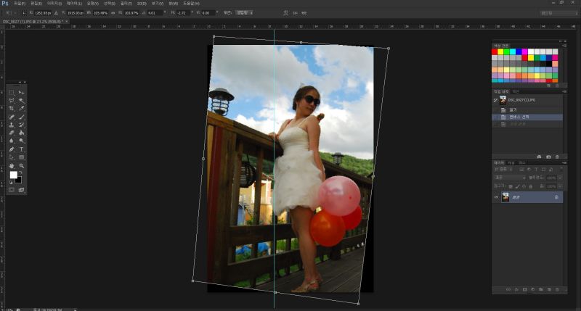
Task: Select the Type tool
Action: [22, 149]
